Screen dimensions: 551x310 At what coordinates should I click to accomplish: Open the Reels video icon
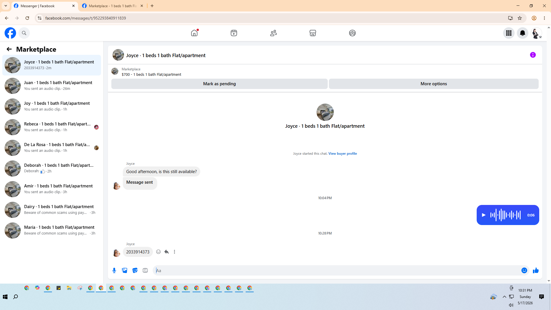coord(234,33)
